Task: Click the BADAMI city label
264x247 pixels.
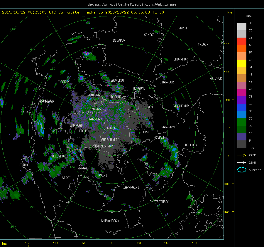Action: pos(116,97)
